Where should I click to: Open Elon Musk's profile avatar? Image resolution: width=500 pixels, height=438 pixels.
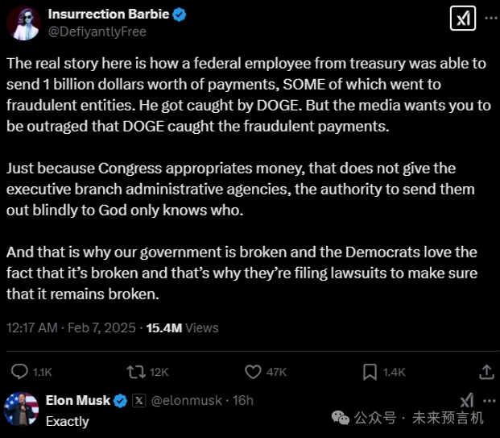tap(22, 410)
